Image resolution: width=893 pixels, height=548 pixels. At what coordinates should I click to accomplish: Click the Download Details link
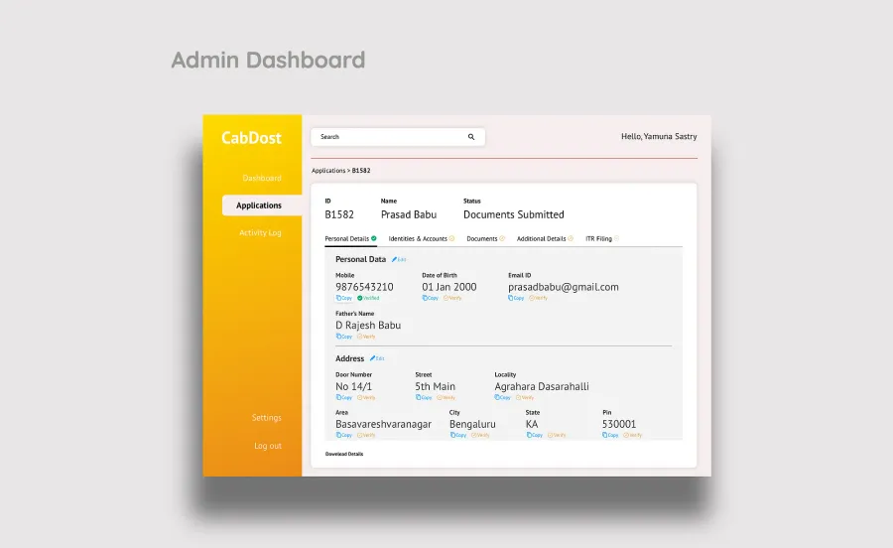click(x=344, y=454)
